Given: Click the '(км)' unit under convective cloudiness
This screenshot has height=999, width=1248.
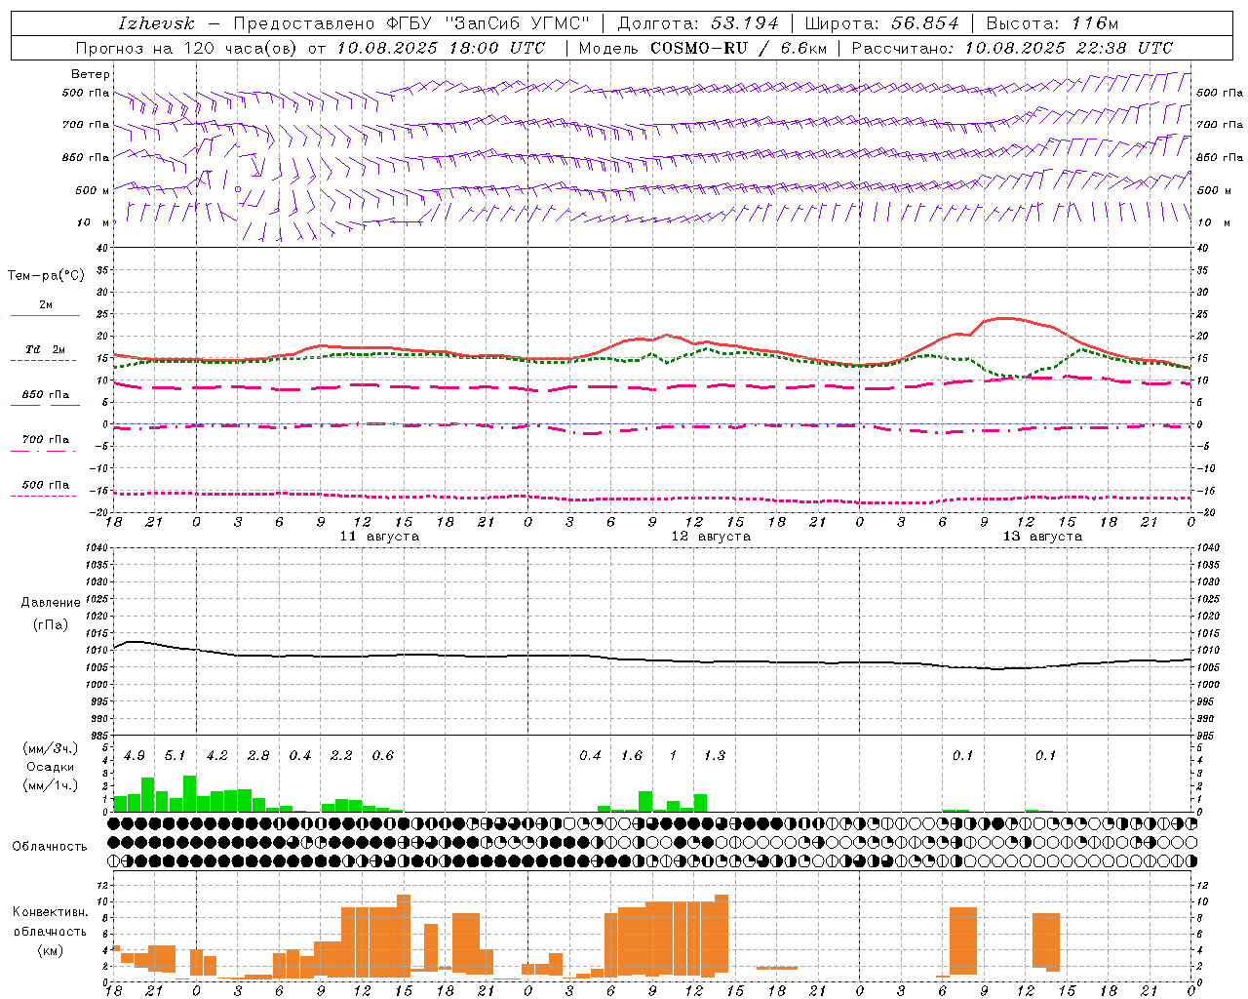Looking at the screenshot, I should tap(50, 950).
